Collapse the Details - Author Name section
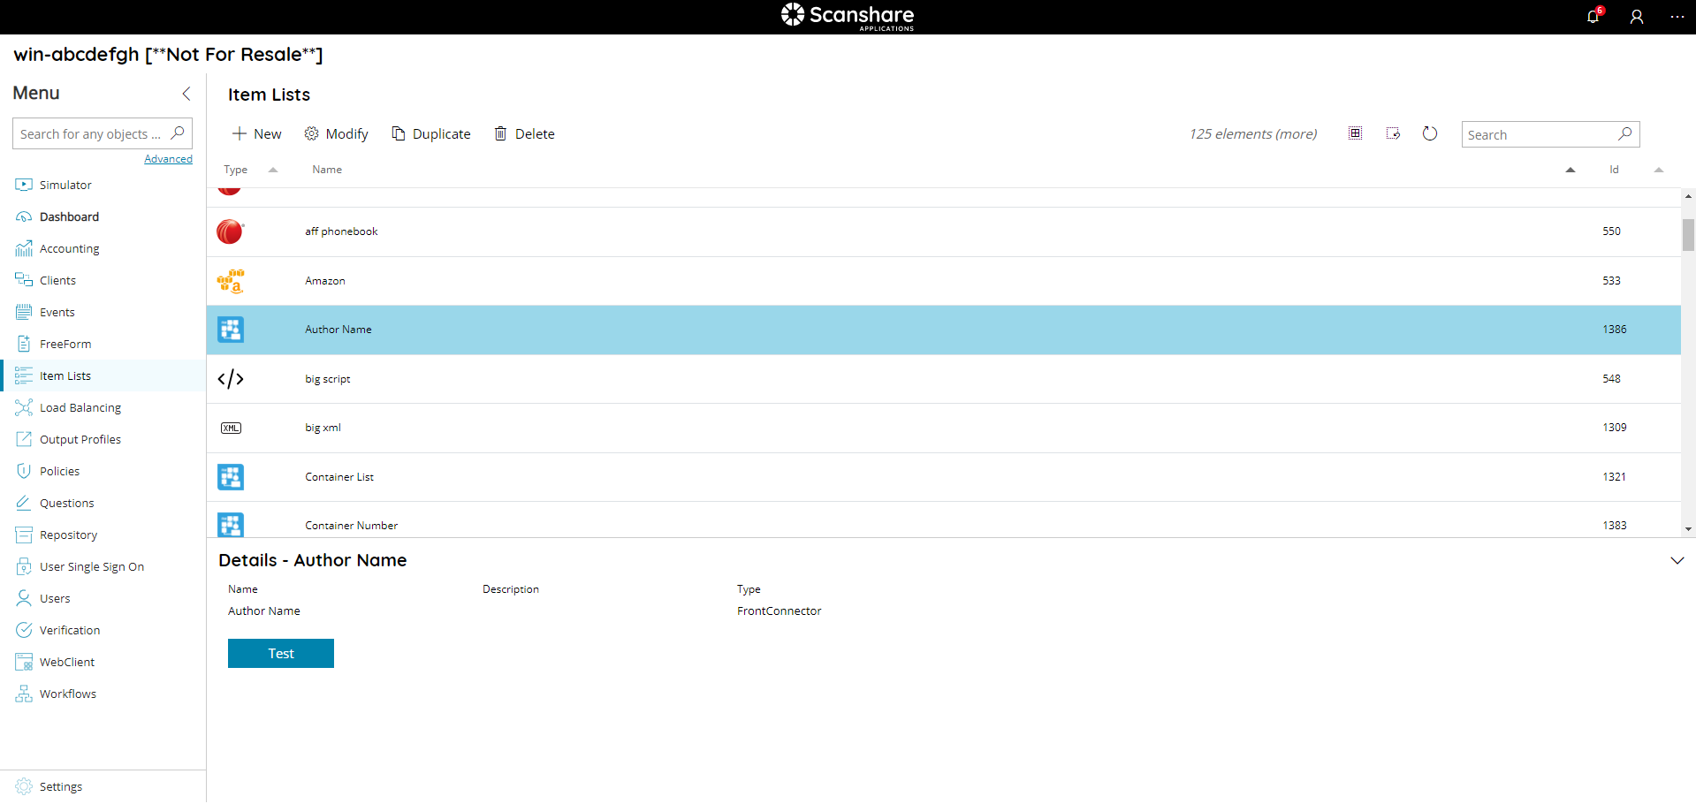 click(x=1677, y=560)
